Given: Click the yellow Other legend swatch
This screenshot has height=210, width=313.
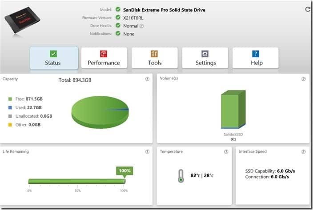Looking at the screenshot, I should point(10,125).
